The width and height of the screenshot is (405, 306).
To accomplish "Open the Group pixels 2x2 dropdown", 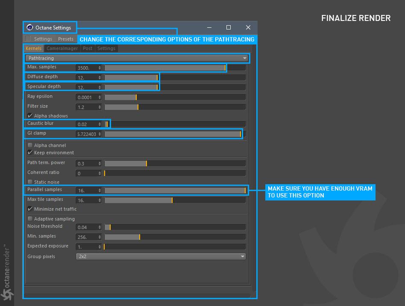I will coord(161,256).
